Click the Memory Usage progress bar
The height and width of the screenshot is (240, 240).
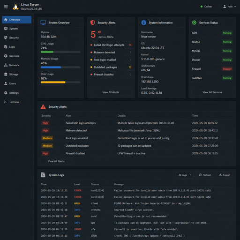60,67
